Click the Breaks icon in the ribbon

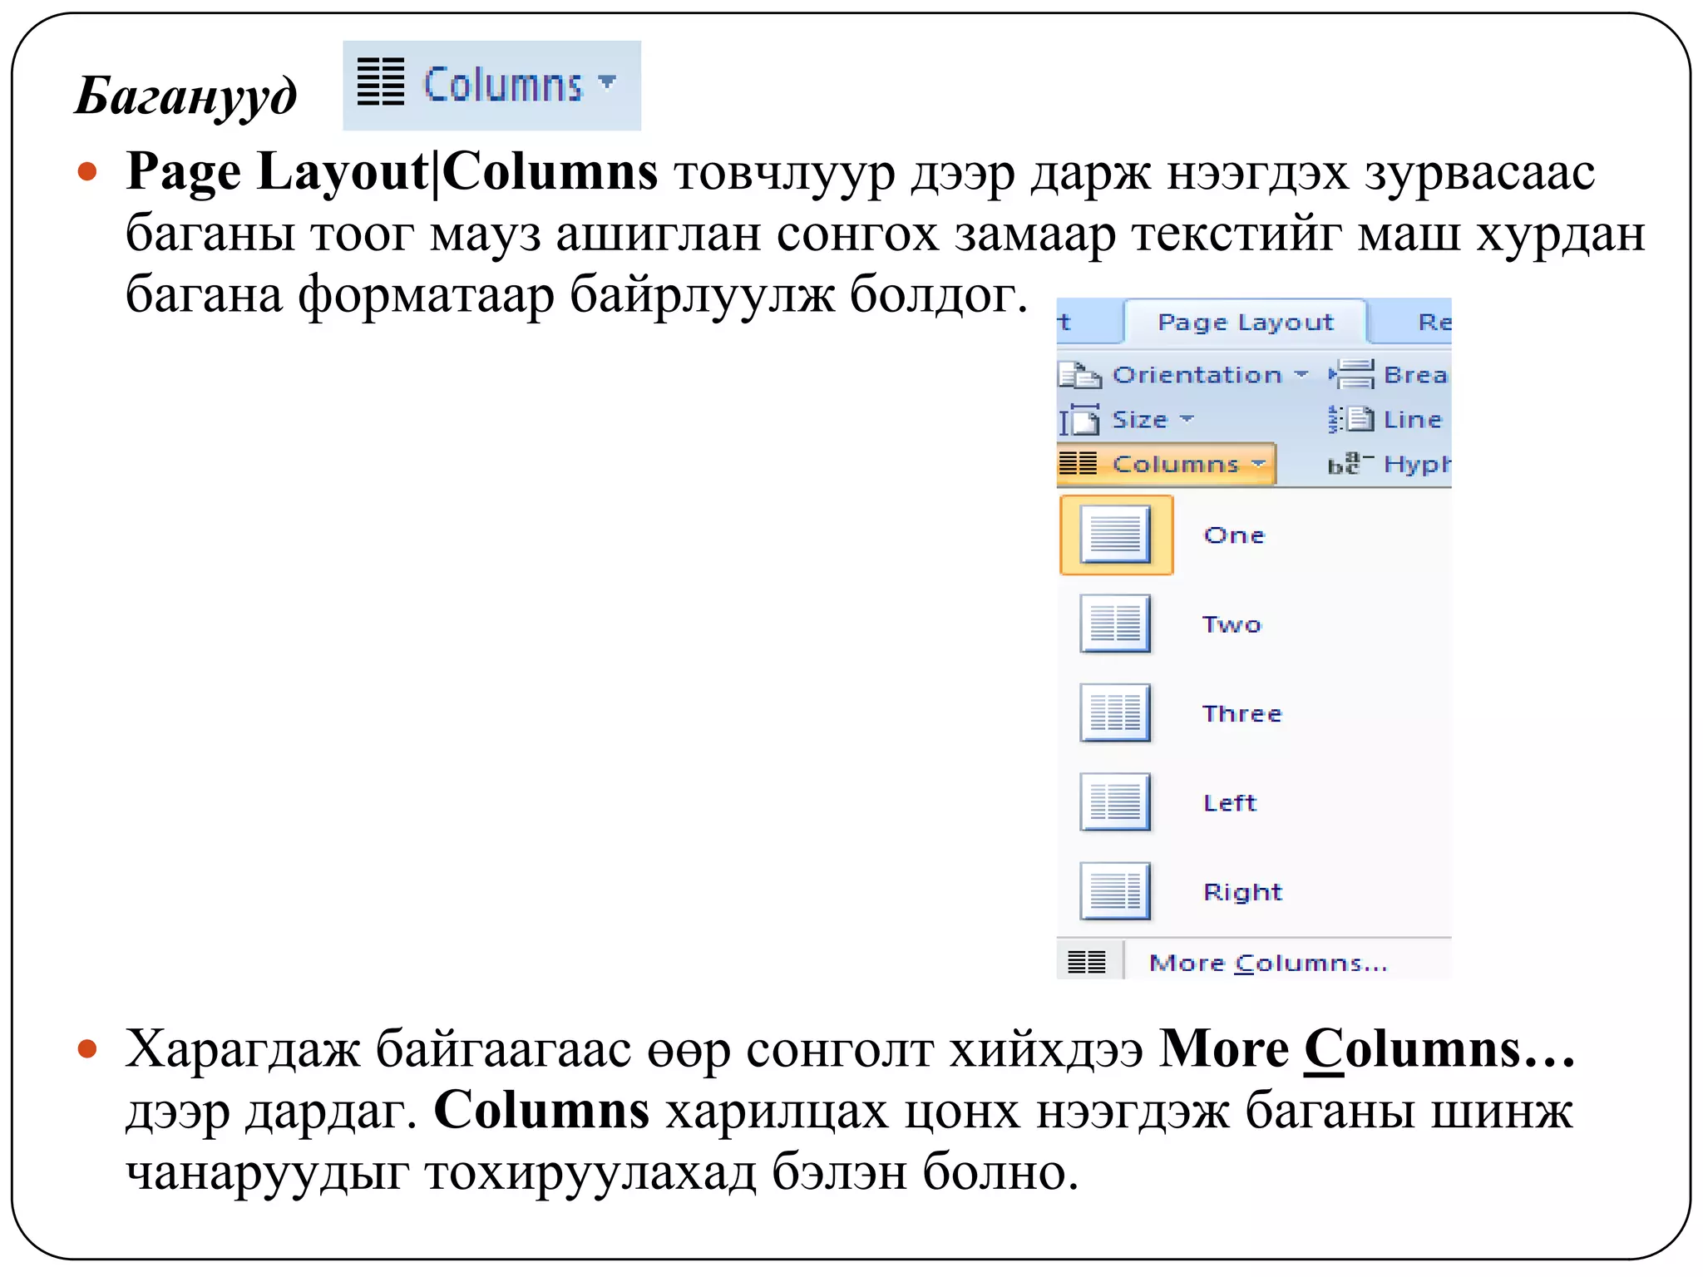coord(1352,374)
